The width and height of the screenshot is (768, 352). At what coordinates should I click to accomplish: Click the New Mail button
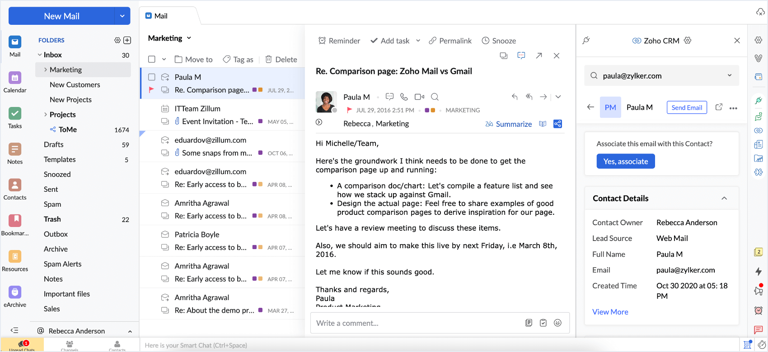tap(61, 16)
